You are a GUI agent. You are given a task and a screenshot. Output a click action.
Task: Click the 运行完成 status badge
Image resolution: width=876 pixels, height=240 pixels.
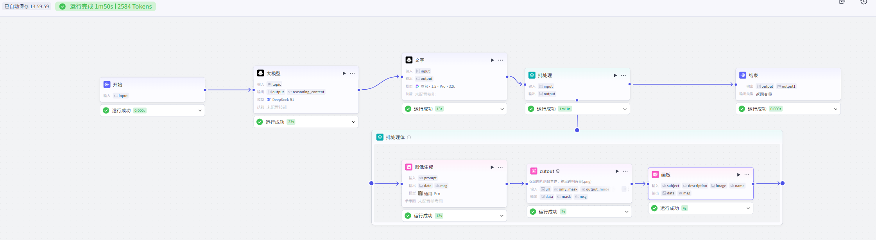click(106, 7)
